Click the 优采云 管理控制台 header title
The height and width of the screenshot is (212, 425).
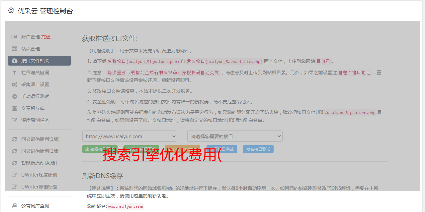coord(45,11)
